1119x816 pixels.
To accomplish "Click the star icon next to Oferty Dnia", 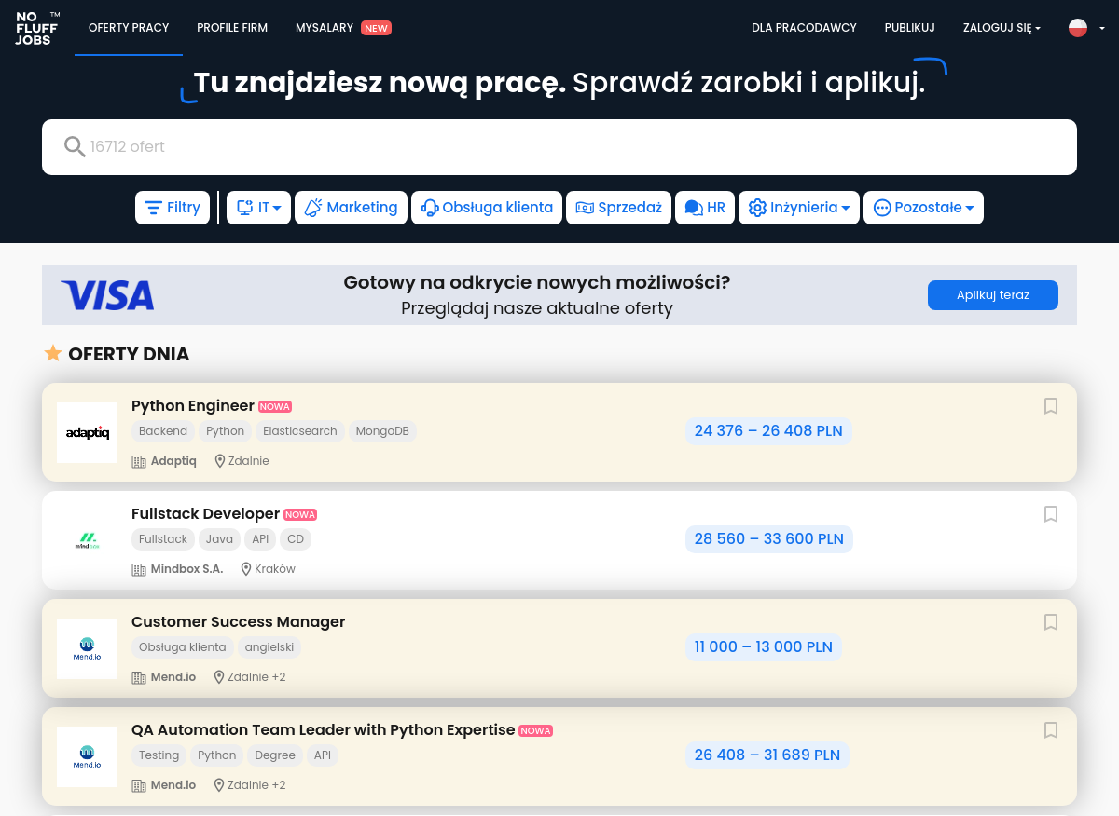I will (x=53, y=354).
